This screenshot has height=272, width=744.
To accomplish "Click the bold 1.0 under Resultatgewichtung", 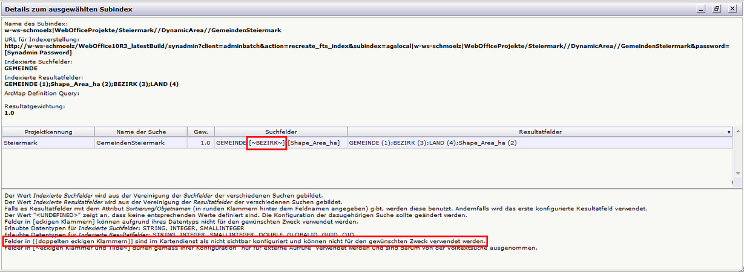I will (9, 113).
